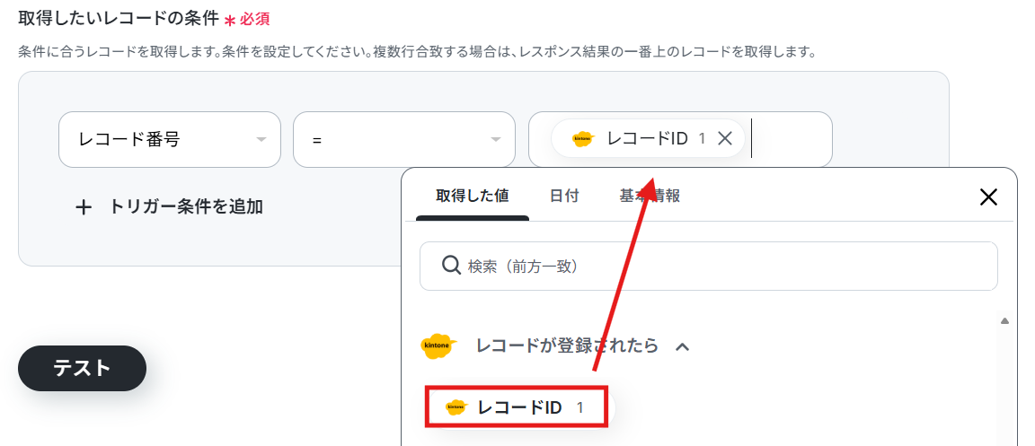1035x446 pixels.
Task: Open the = operator dropdown
Action: 404,139
